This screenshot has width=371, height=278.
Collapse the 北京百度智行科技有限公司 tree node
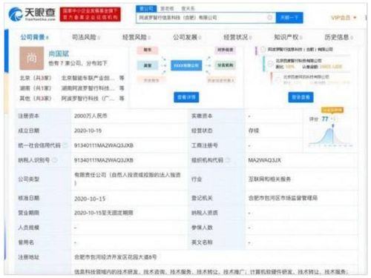click(271, 63)
